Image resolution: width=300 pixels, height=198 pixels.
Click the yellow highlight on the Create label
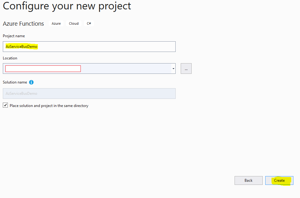pos(279,180)
